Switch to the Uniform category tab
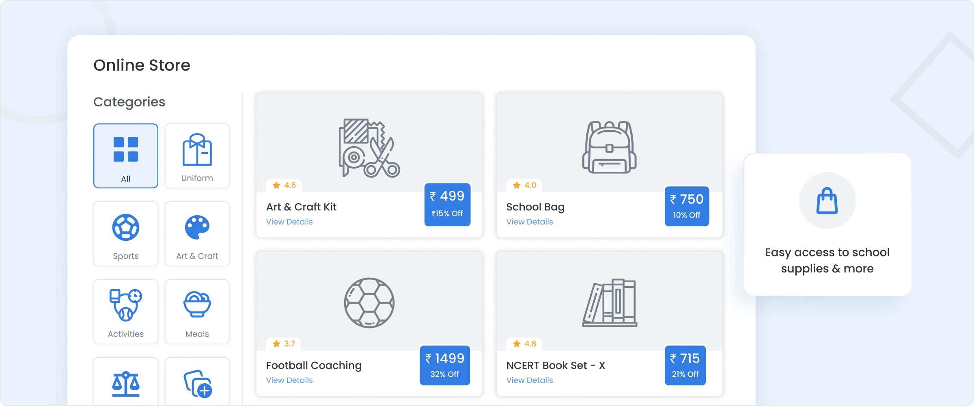Screen dimensions: 974x406 click(197, 156)
